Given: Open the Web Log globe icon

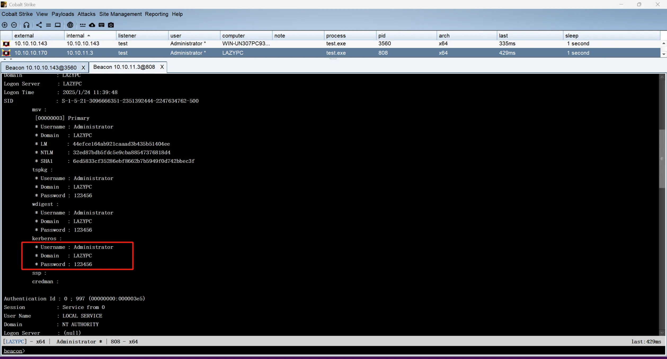Looking at the screenshot, I should (x=70, y=25).
